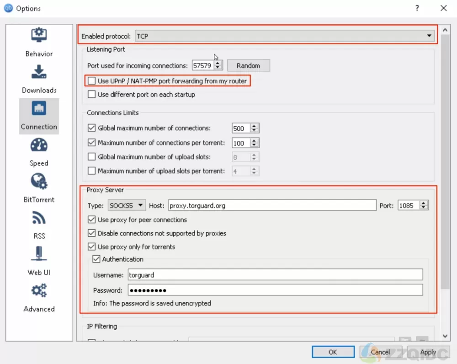The height and width of the screenshot is (364, 457).
Task: Decrease connections per torrent spinner
Action: tap(254, 145)
